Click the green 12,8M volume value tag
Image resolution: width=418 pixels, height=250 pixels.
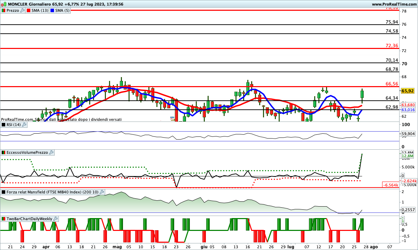click(408, 156)
